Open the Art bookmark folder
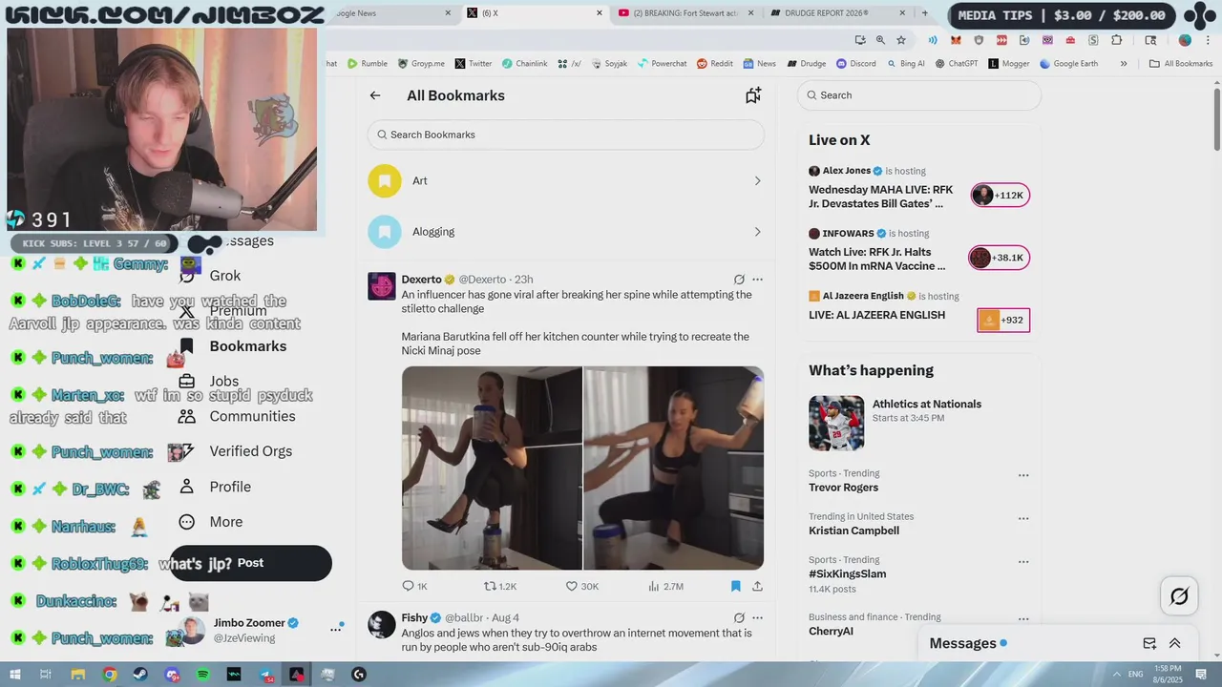1222x687 pixels. pos(566,180)
